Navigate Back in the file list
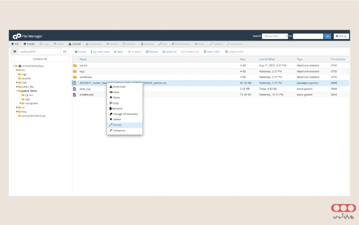This screenshot has width=359, height=225. click(x=118, y=52)
